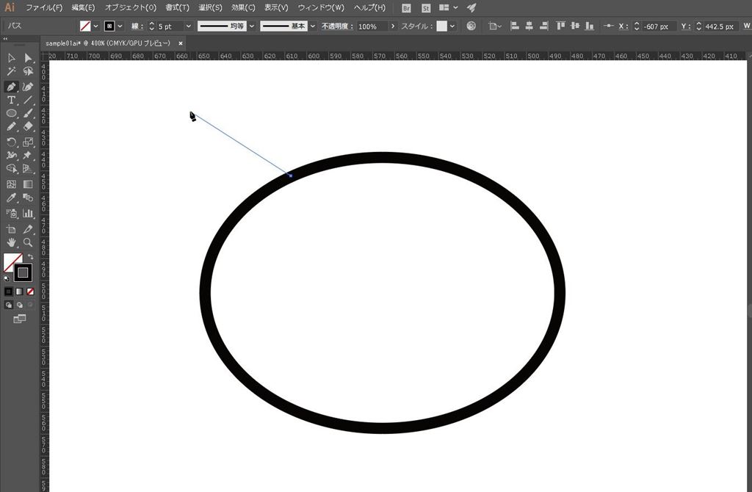Activate the Hand tool
This screenshot has width=752, height=492.
point(12,242)
